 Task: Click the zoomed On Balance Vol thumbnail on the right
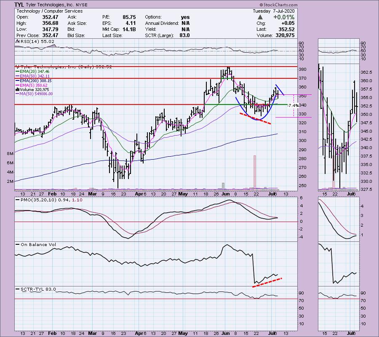(339, 264)
